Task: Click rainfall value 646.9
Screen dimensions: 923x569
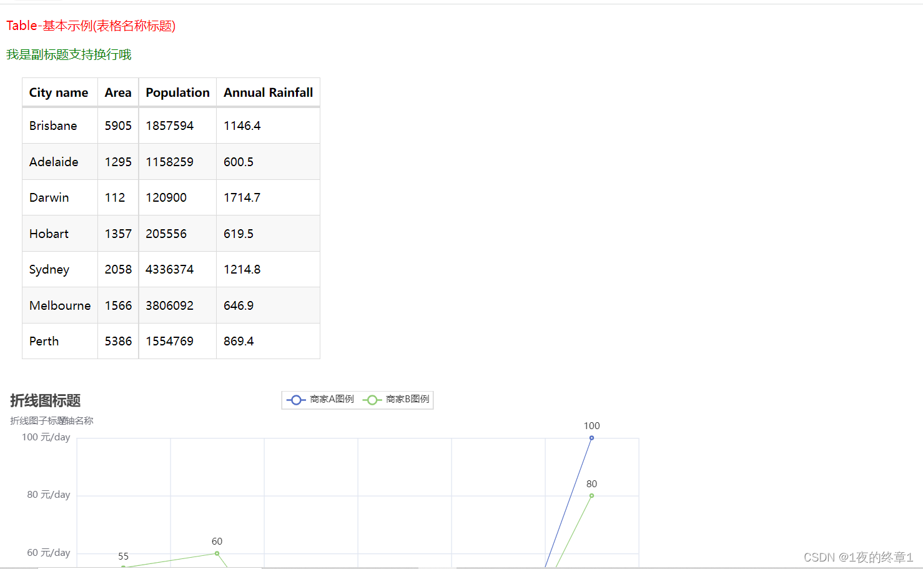Action: (269, 305)
